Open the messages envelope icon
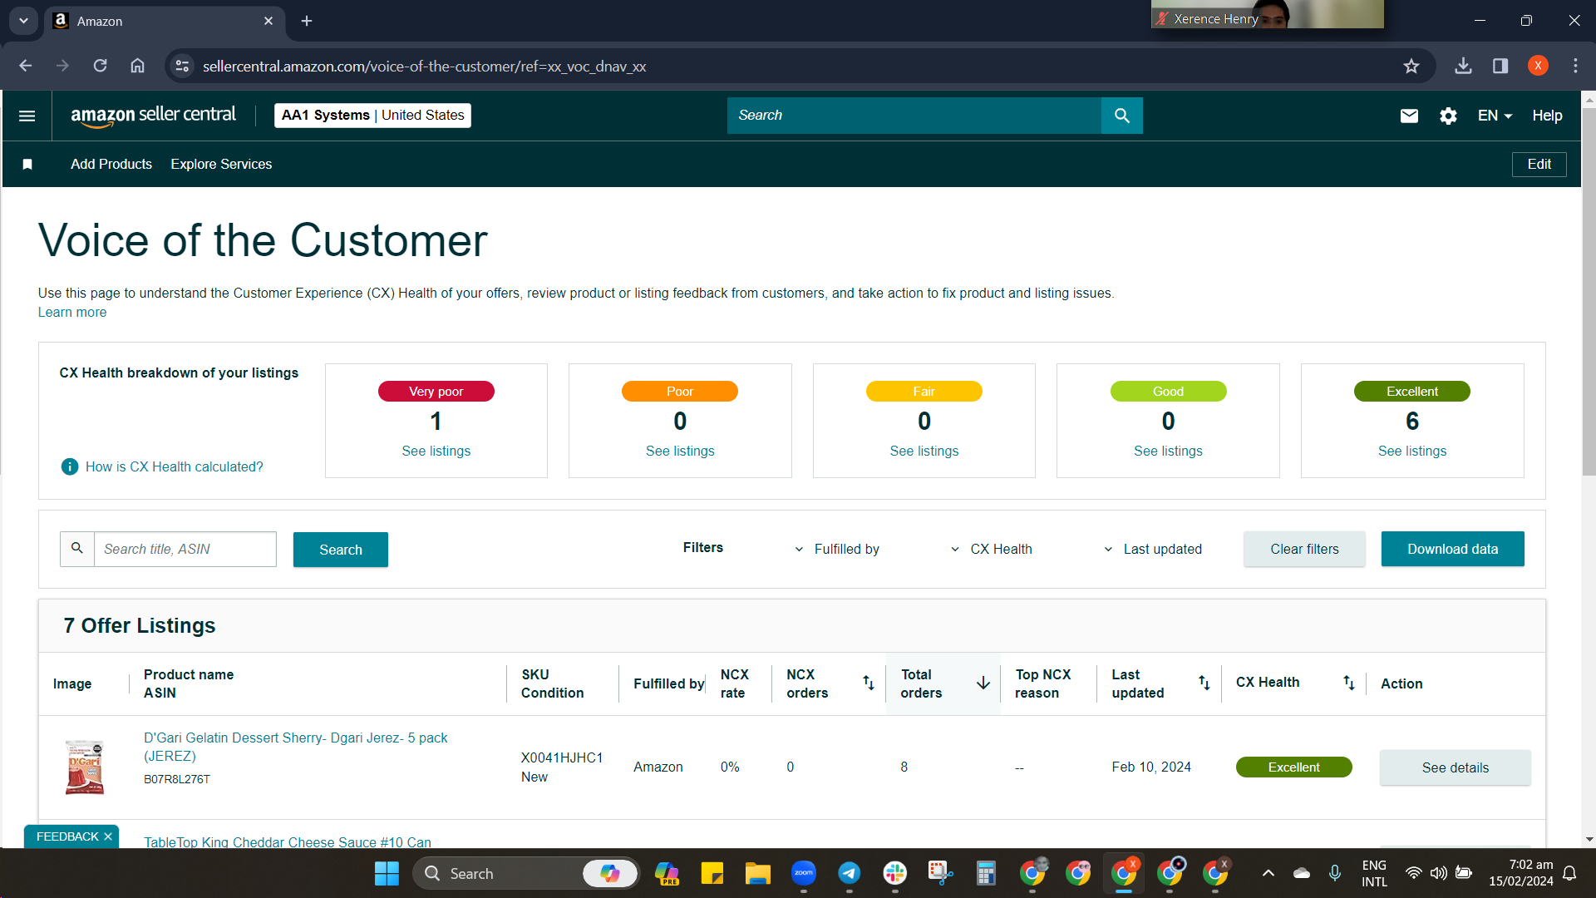The height and width of the screenshot is (898, 1596). [1409, 116]
